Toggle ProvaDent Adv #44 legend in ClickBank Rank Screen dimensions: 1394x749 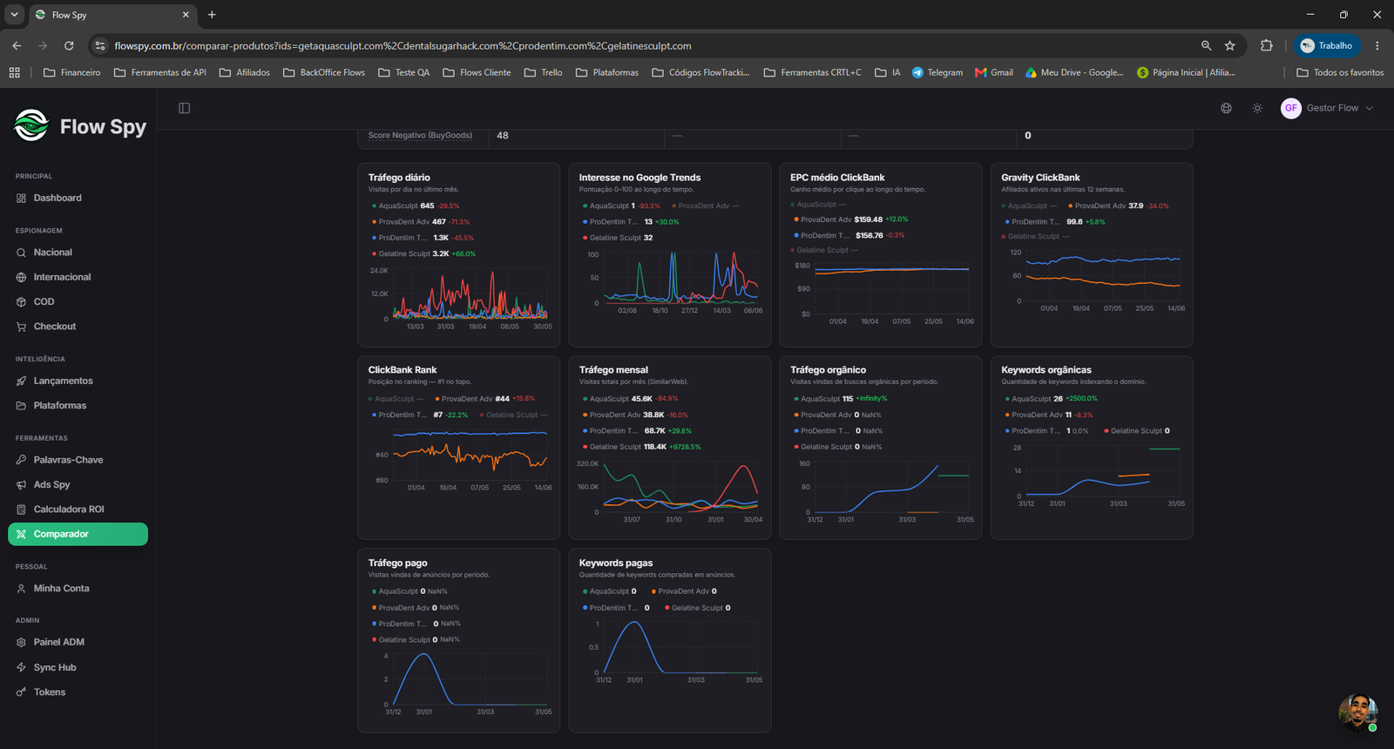pyautogui.click(x=484, y=399)
